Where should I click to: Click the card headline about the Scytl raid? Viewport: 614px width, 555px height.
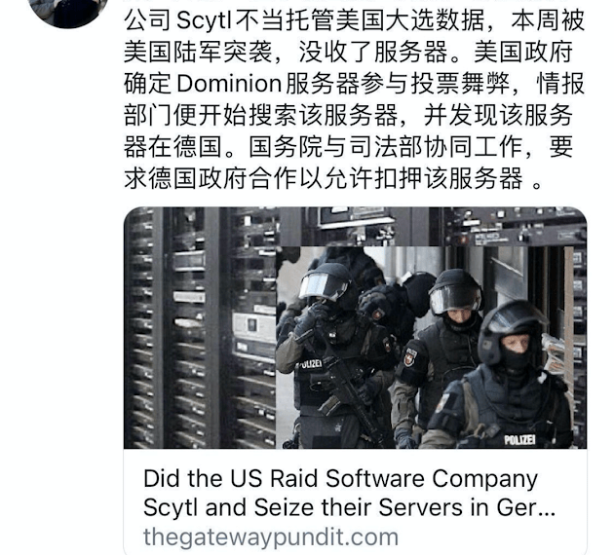click(349, 493)
